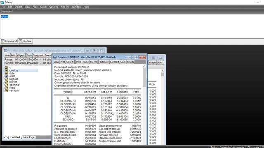The width and height of the screenshot is (264, 148).
Task: Click the MA(1) variable row
Action: [97, 116]
